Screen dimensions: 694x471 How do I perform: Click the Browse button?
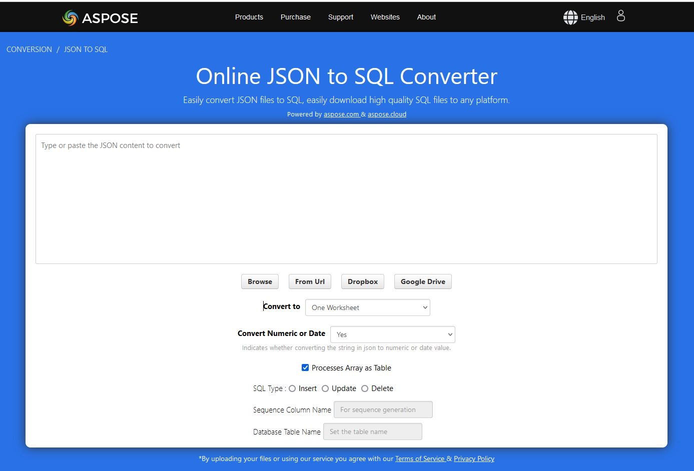(260, 281)
